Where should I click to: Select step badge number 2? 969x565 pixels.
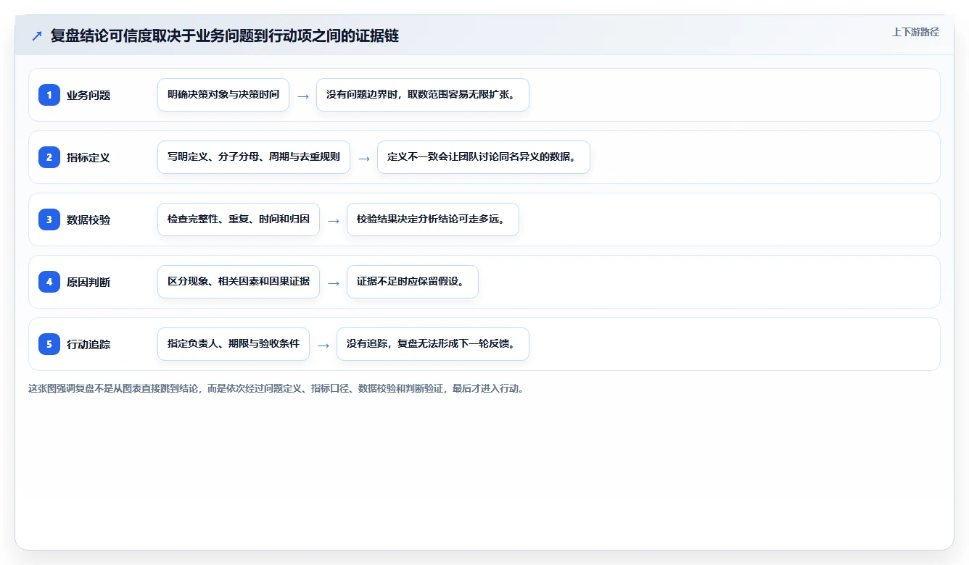tap(49, 157)
